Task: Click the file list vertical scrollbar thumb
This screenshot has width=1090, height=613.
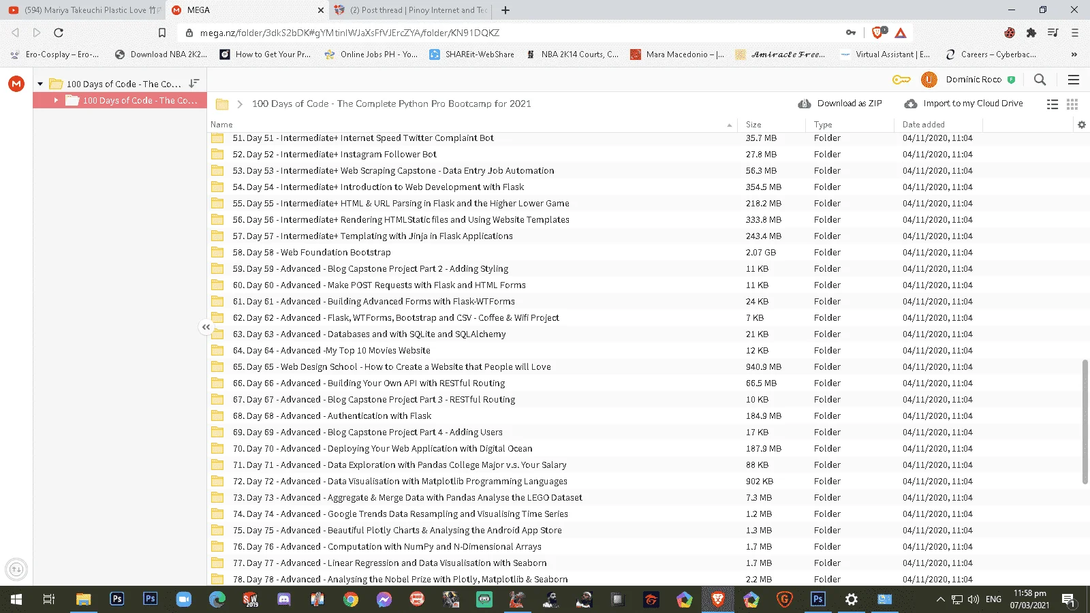Action: click(1085, 422)
